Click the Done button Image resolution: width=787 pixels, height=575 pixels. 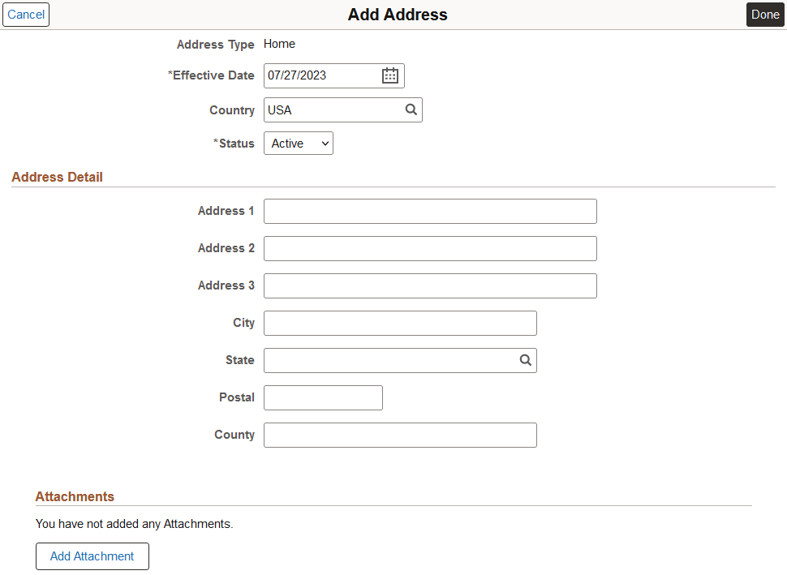click(764, 15)
